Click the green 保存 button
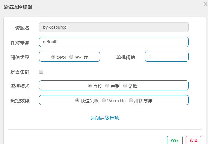 pos(175,140)
